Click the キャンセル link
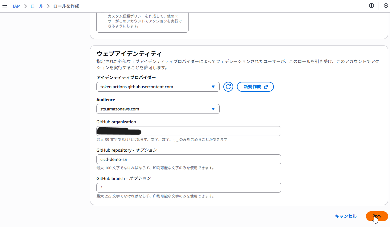This screenshot has height=227, width=390. pos(346,216)
